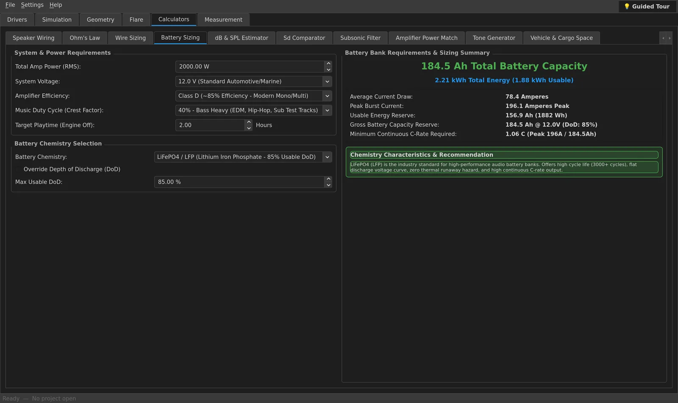678x403 pixels.
Task: Open the Vehicle & Cargo Space tab
Action: click(x=561, y=38)
